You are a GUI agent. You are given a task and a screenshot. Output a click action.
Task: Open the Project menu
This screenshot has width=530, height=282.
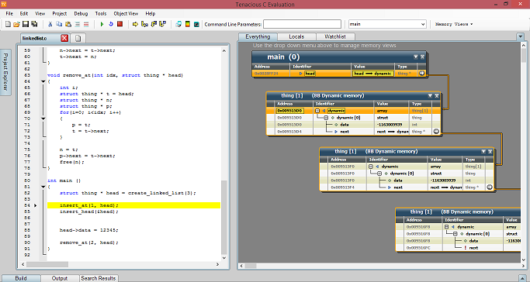coord(60,13)
